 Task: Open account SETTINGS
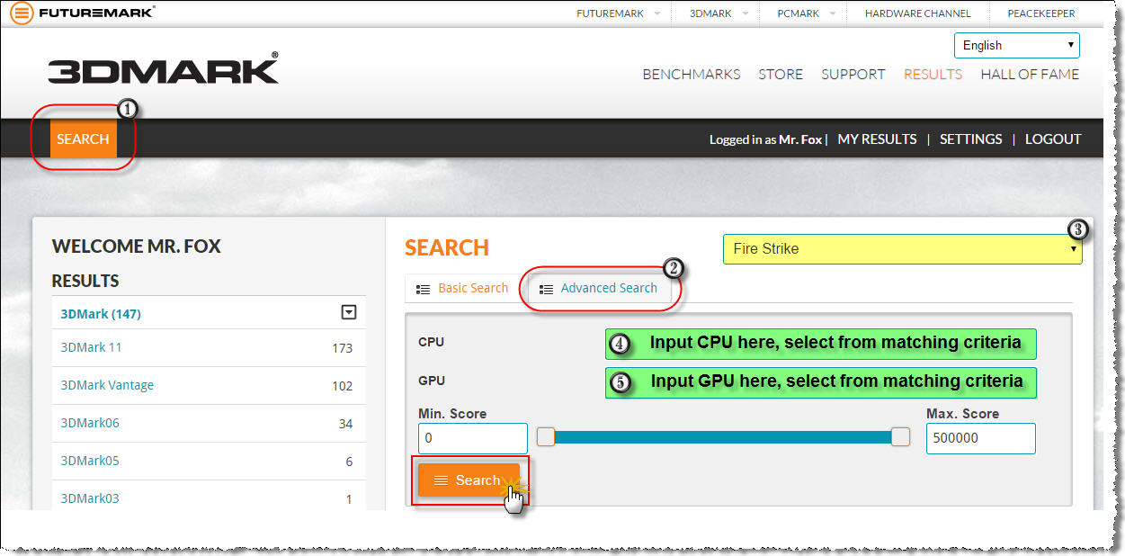tap(970, 139)
